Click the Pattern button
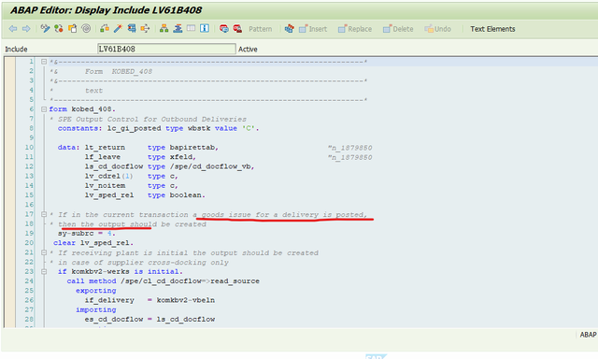The image size is (598, 359). (x=260, y=29)
